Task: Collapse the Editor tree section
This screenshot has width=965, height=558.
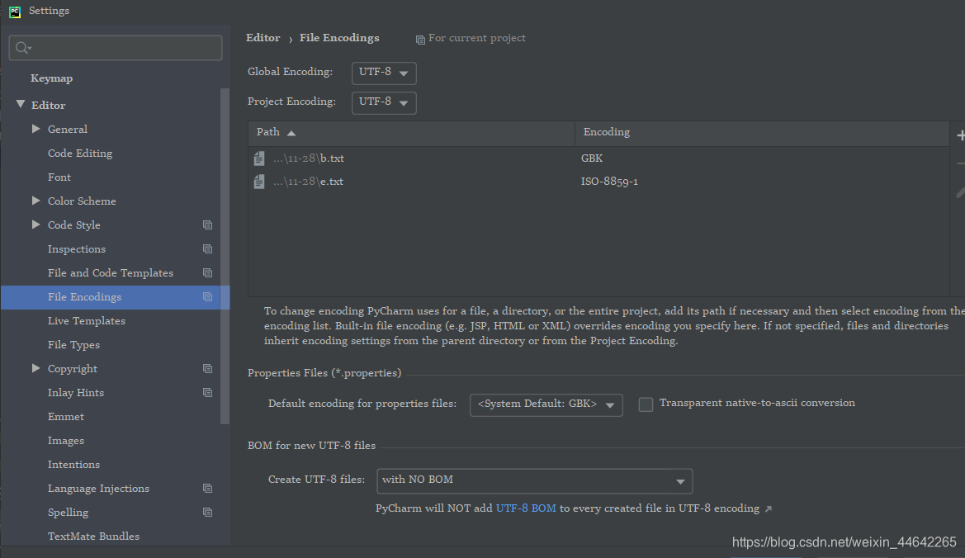Action: [x=21, y=105]
